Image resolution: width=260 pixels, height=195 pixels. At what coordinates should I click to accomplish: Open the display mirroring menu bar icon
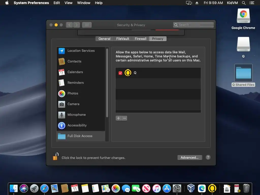coord(189,3)
